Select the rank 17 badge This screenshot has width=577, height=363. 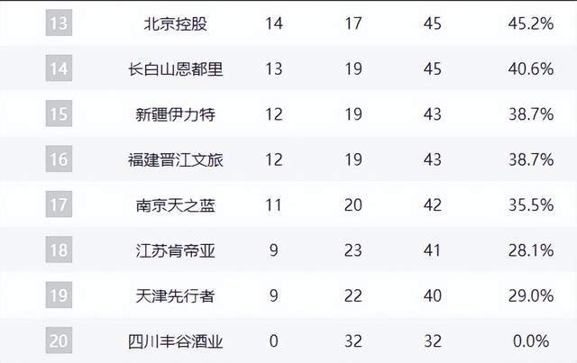(58, 204)
